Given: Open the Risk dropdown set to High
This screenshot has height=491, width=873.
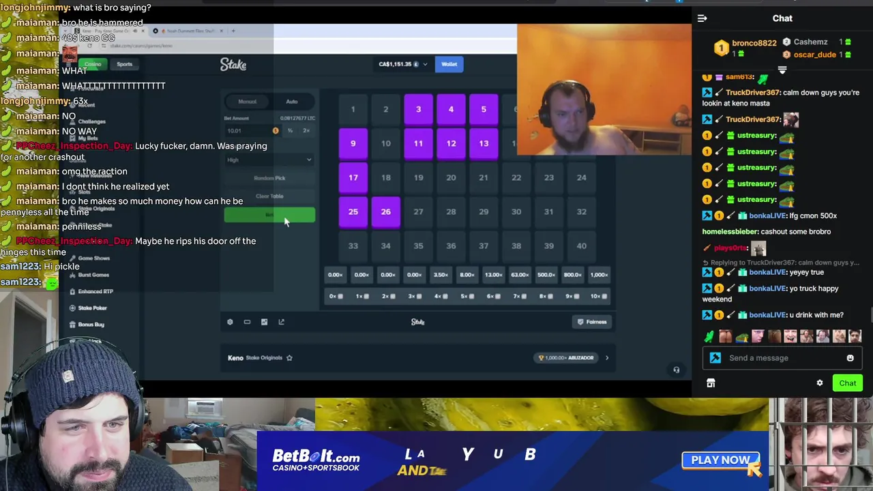Looking at the screenshot, I should [269, 160].
